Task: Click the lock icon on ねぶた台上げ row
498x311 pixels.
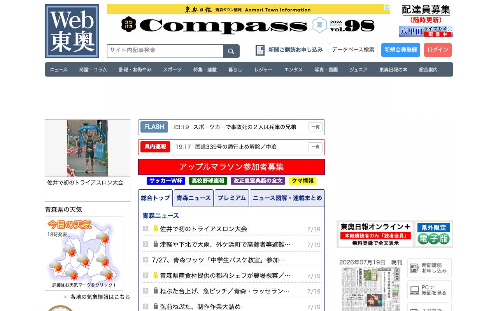Action: click(x=156, y=291)
